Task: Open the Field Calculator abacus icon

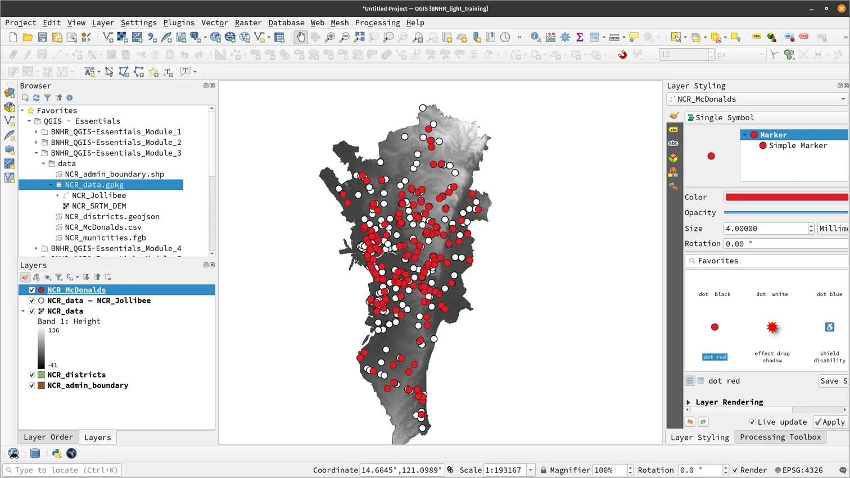Action: [550, 37]
